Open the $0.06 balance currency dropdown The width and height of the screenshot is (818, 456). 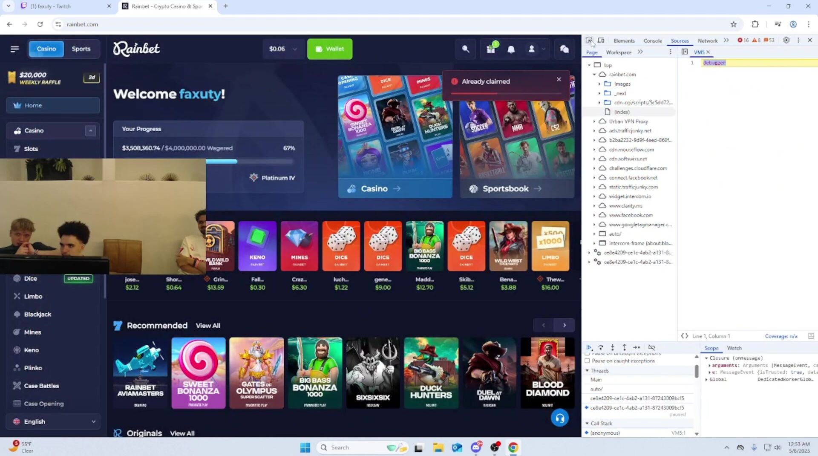283,49
